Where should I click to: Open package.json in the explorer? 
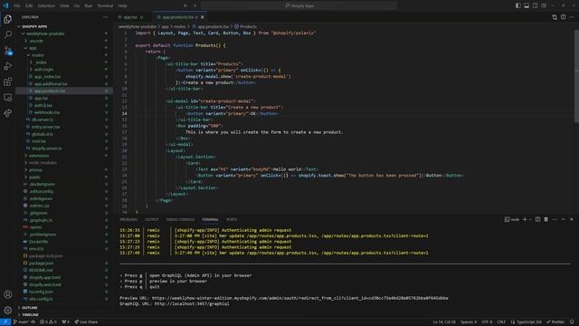coord(42,264)
